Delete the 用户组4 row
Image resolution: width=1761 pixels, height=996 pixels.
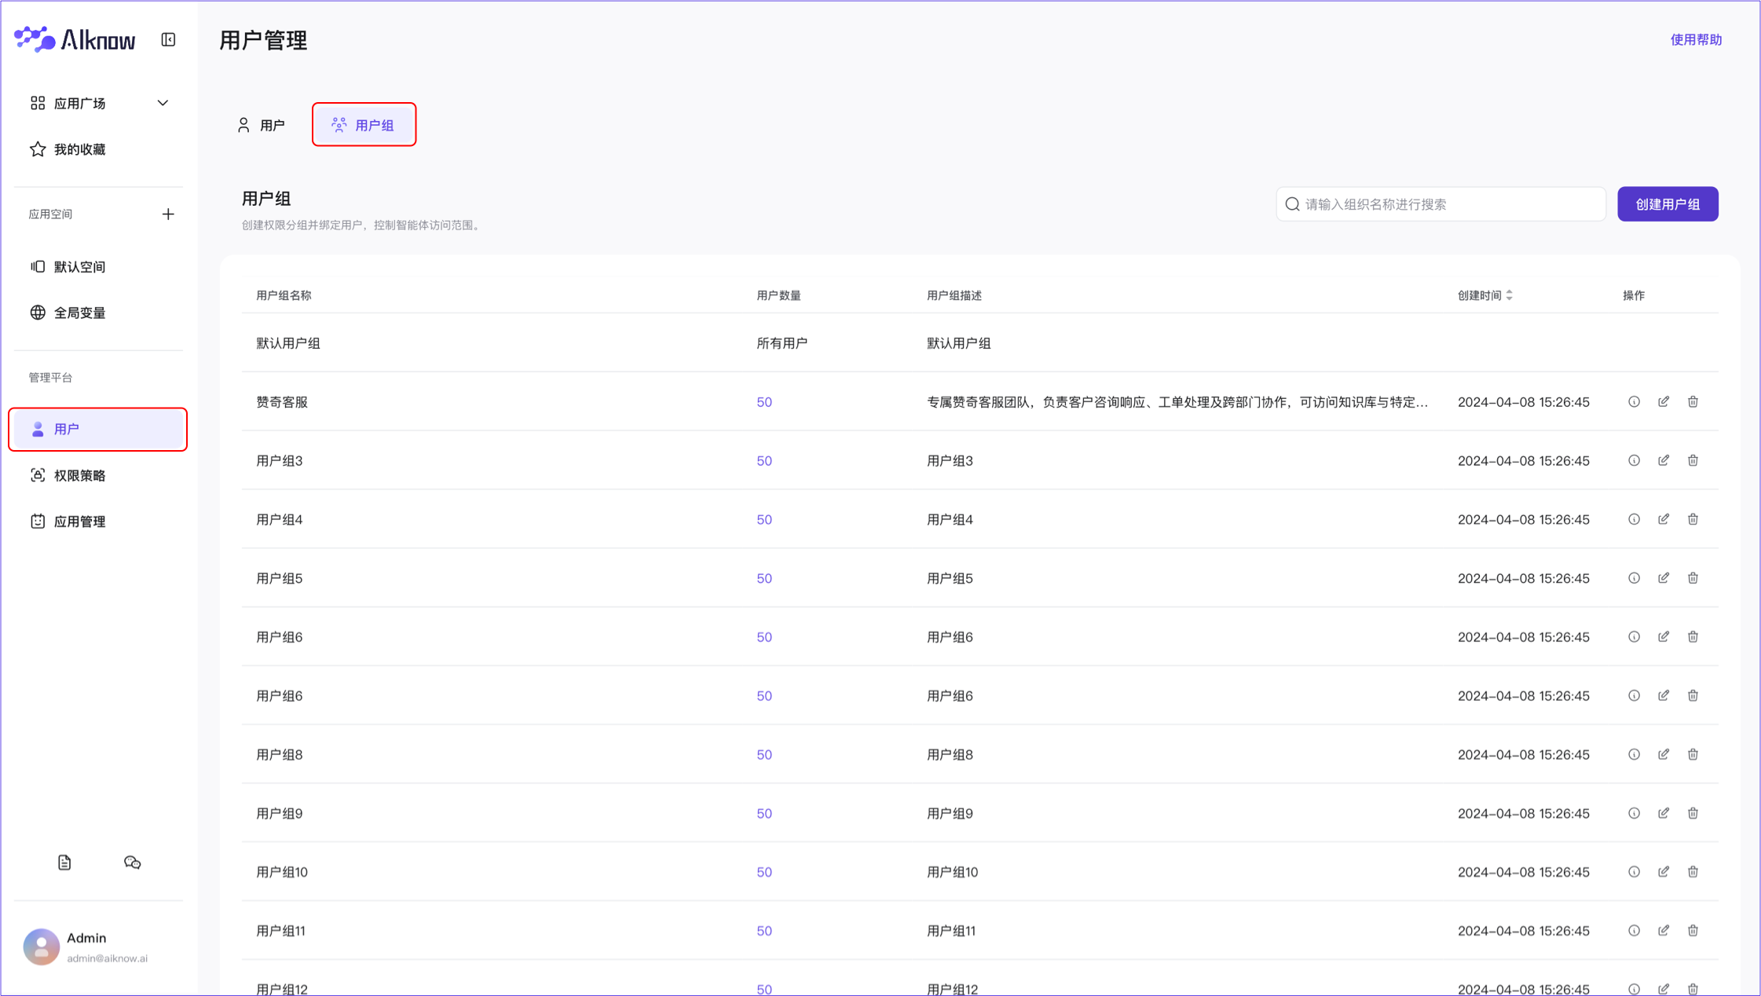point(1693,519)
